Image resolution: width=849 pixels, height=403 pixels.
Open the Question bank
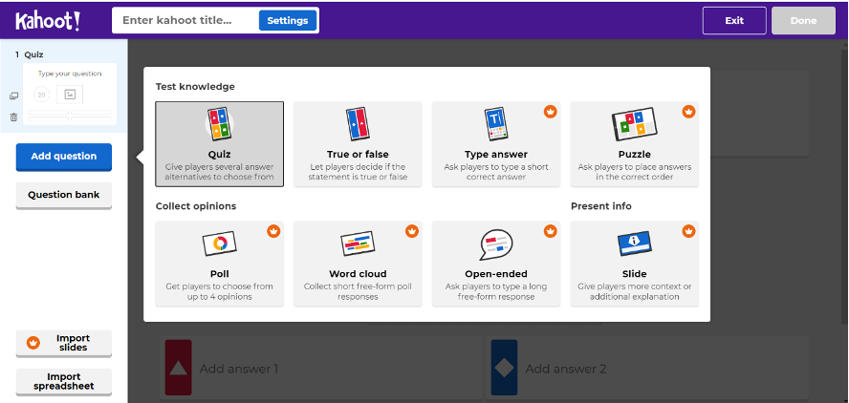pos(64,195)
